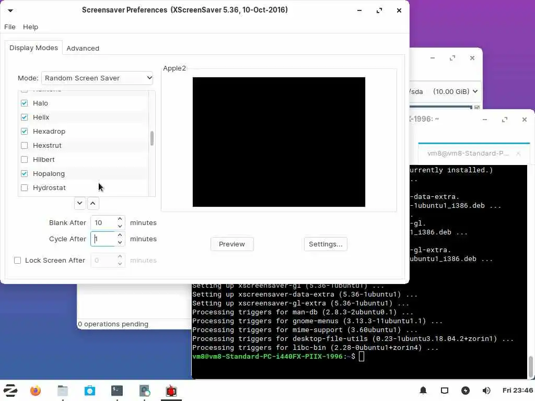535x401 pixels.
Task: Close the terminal tab with its x
Action: click(518, 154)
